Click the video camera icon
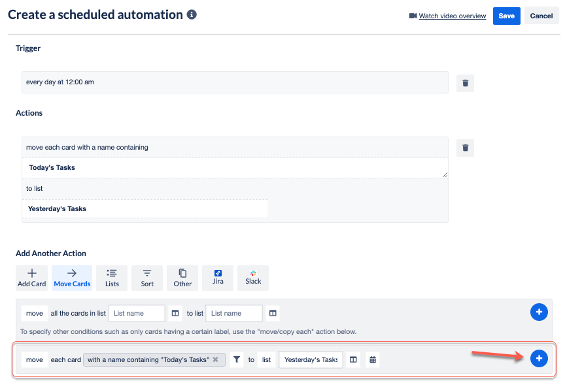 point(413,16)
